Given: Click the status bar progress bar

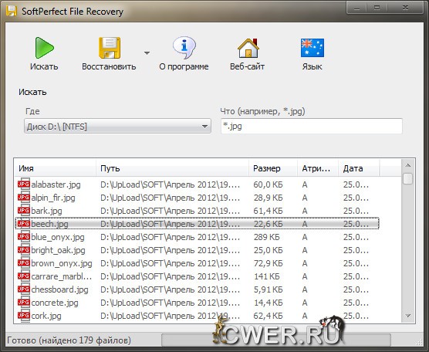Looking at the screenshot, I should tap(275, 340).
